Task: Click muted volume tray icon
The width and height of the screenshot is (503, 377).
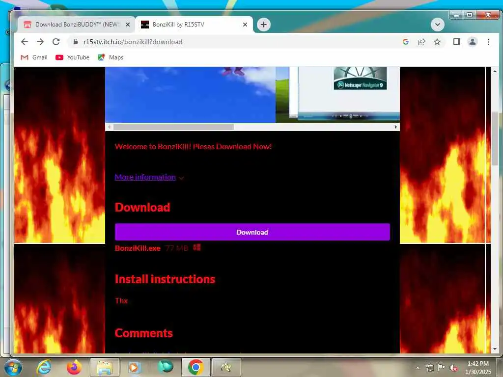Action: click(453, 368)
